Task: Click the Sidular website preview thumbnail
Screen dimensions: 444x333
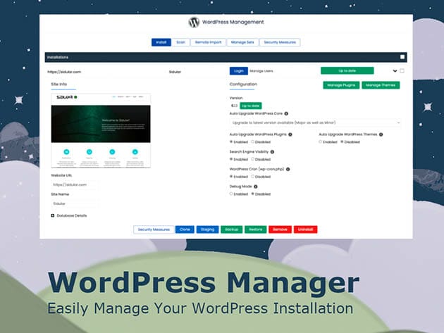Action: tap(100, 130)
